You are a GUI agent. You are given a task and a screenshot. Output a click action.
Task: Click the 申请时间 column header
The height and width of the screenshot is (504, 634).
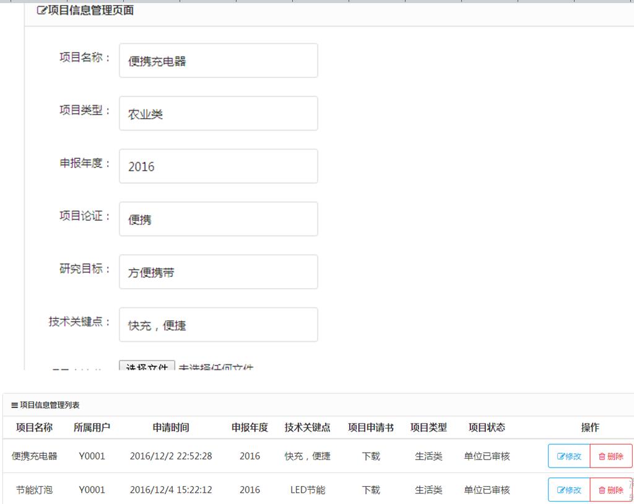tap(171, 427)
